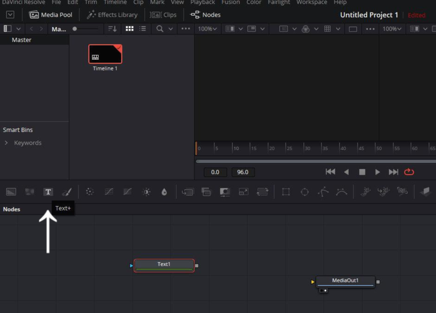Add a Brightness Contrast node
Image resolution: width=436 pixels, height=313 pixels.
146,192
